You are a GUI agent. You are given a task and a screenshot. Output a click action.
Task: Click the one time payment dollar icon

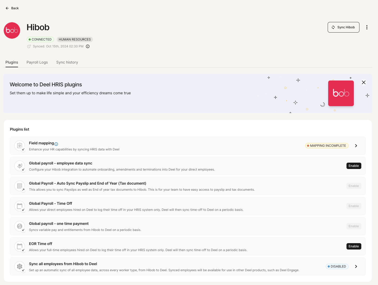[x=20, y=226]
